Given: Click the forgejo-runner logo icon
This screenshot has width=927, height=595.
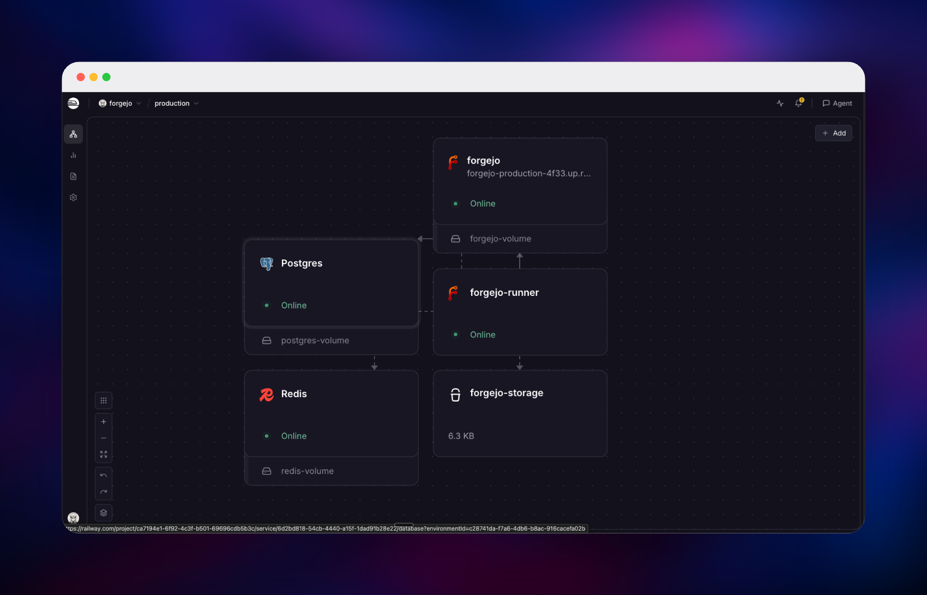Looking at the screenshot, I should [453, 293].
